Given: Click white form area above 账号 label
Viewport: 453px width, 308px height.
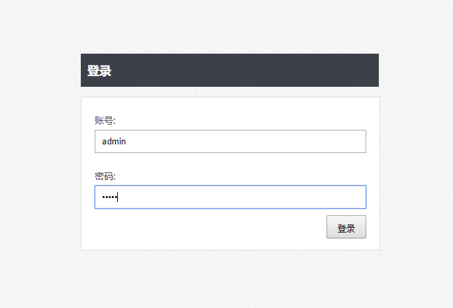Looking at the screenshot, I should click(230, 107).
